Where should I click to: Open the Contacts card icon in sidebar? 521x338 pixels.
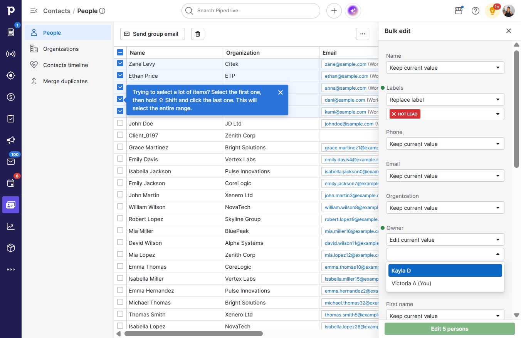tap(11, 205)
